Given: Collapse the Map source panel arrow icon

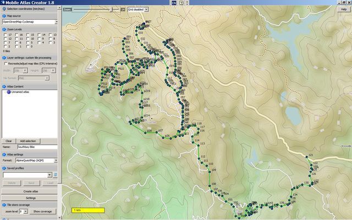Looking at the screenshot, I should click(3, 16).
